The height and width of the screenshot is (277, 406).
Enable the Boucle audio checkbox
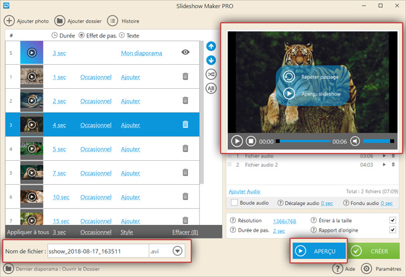pyautogui.click(x=234, y=203)
